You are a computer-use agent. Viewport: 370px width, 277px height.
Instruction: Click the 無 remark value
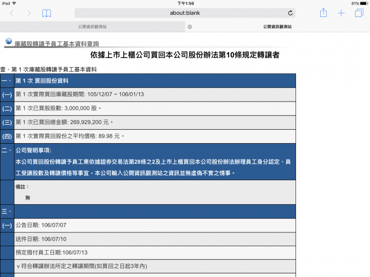pyautogui.click(x=28, y=197)
